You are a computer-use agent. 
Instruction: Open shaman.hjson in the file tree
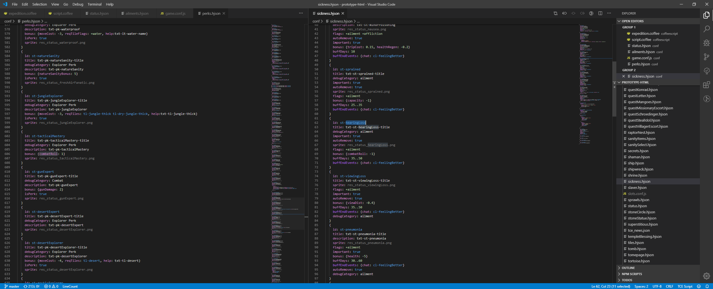[639, 157]
